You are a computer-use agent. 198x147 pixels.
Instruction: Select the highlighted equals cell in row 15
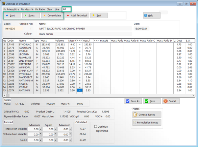point(80,90)
